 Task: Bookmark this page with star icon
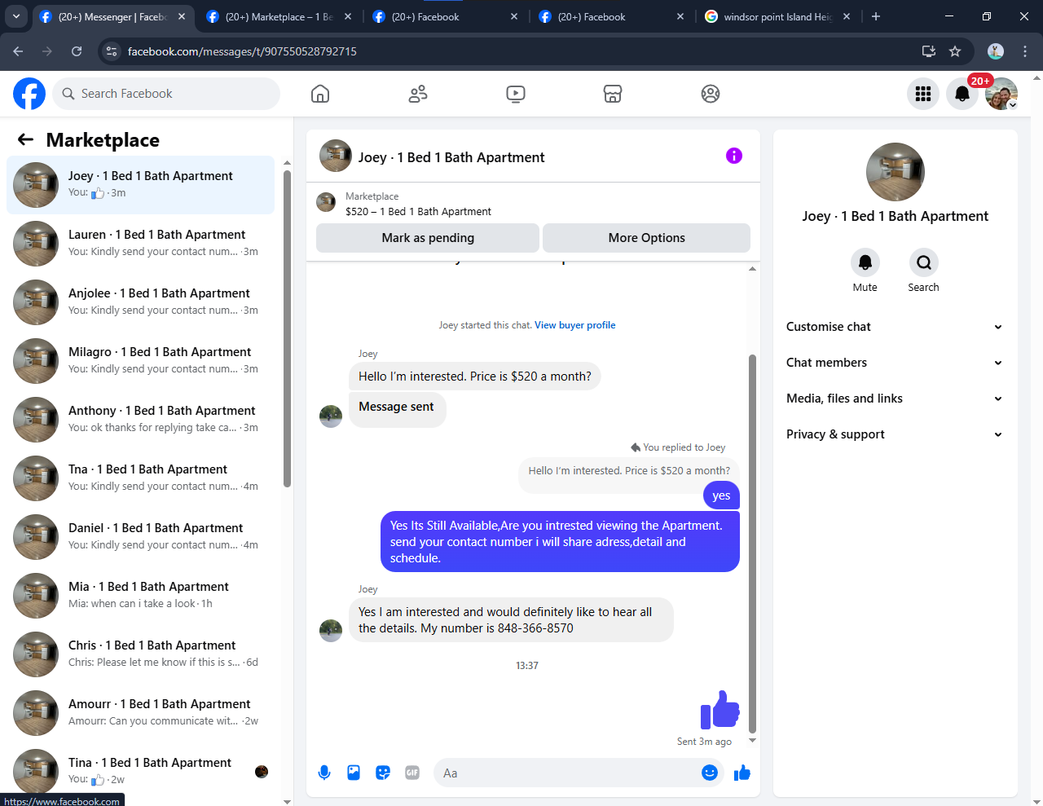coord(955,51)
